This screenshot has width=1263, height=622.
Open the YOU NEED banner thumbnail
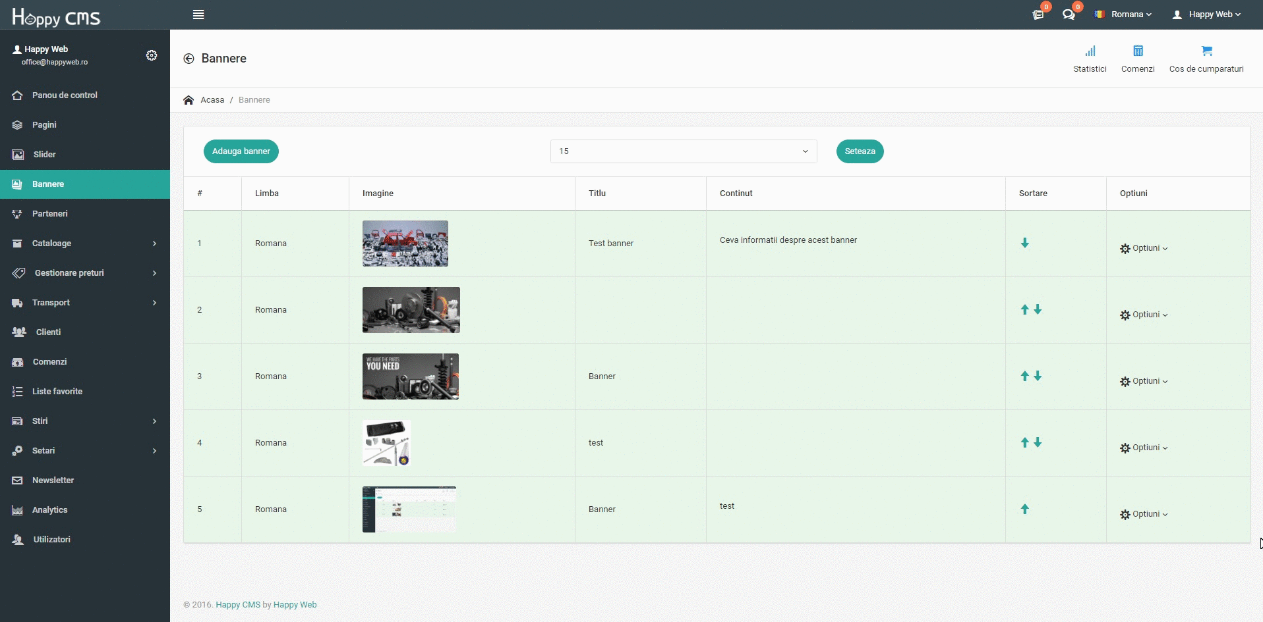[x=411, y=376]
